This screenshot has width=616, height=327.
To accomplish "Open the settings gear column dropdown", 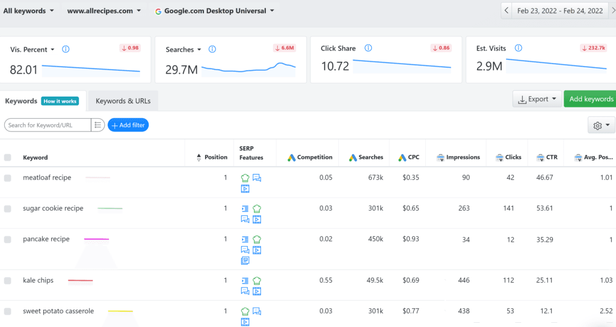I will (x=602, y=125).
